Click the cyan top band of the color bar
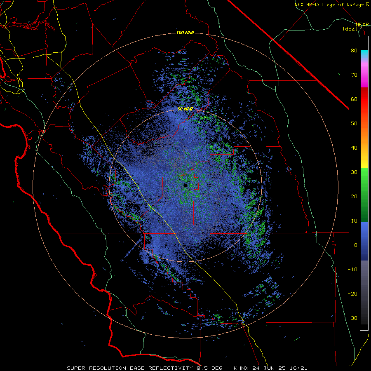This screenshot has height=371, width=371. tap(364, 53)
